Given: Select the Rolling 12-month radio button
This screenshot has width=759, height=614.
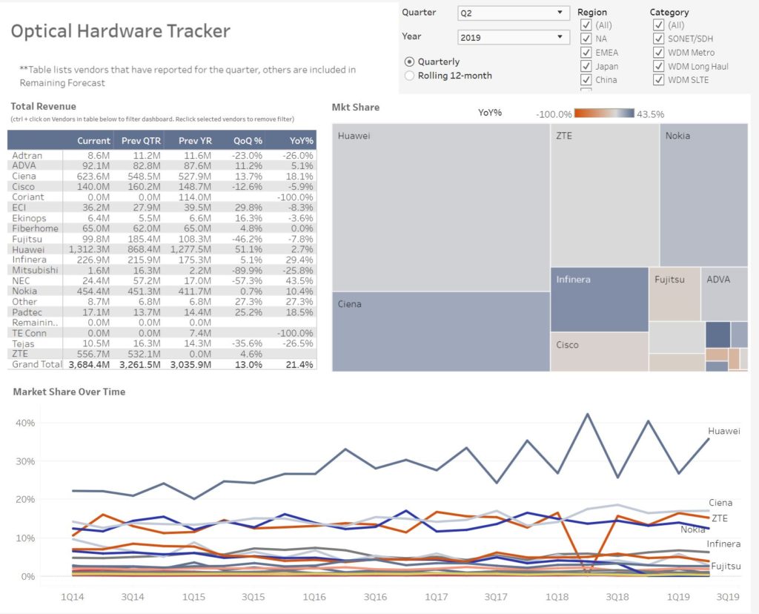Looking at the screenshot, I should [409, 76].
